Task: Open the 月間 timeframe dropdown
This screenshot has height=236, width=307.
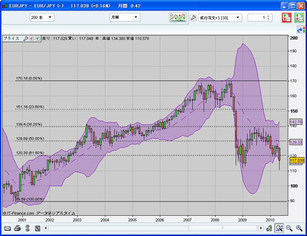Action: (125, 17)
